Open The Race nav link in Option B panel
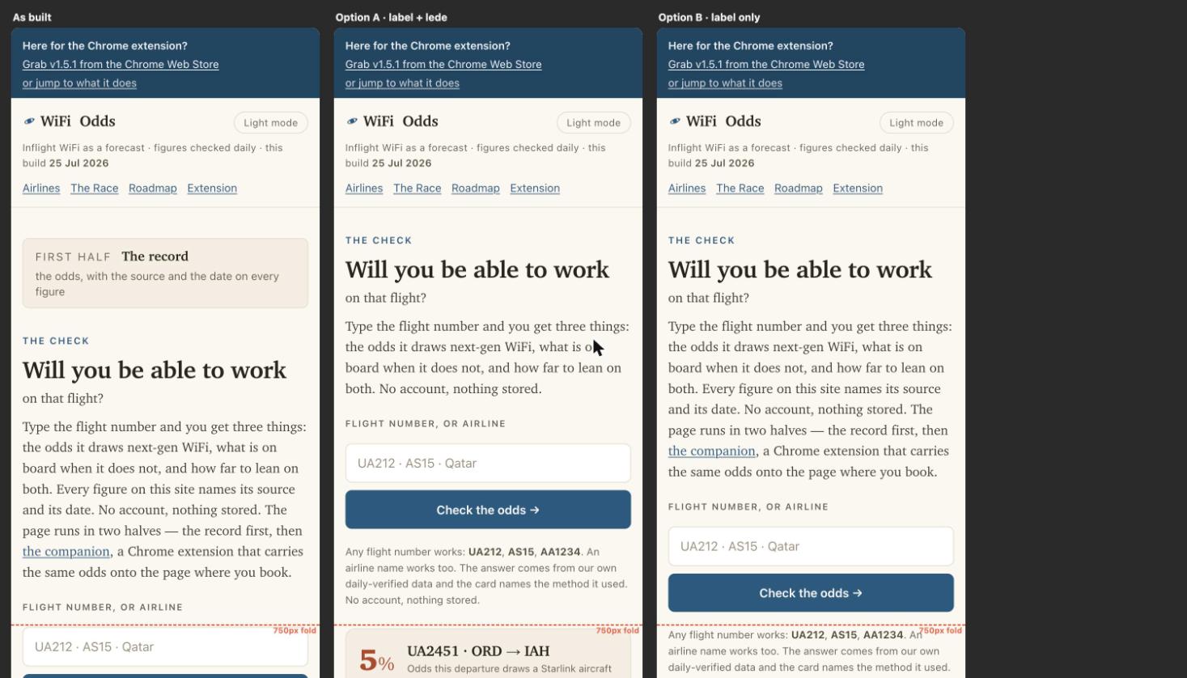The width and height of the screenshot is (1187, 678). click(740, 189)
